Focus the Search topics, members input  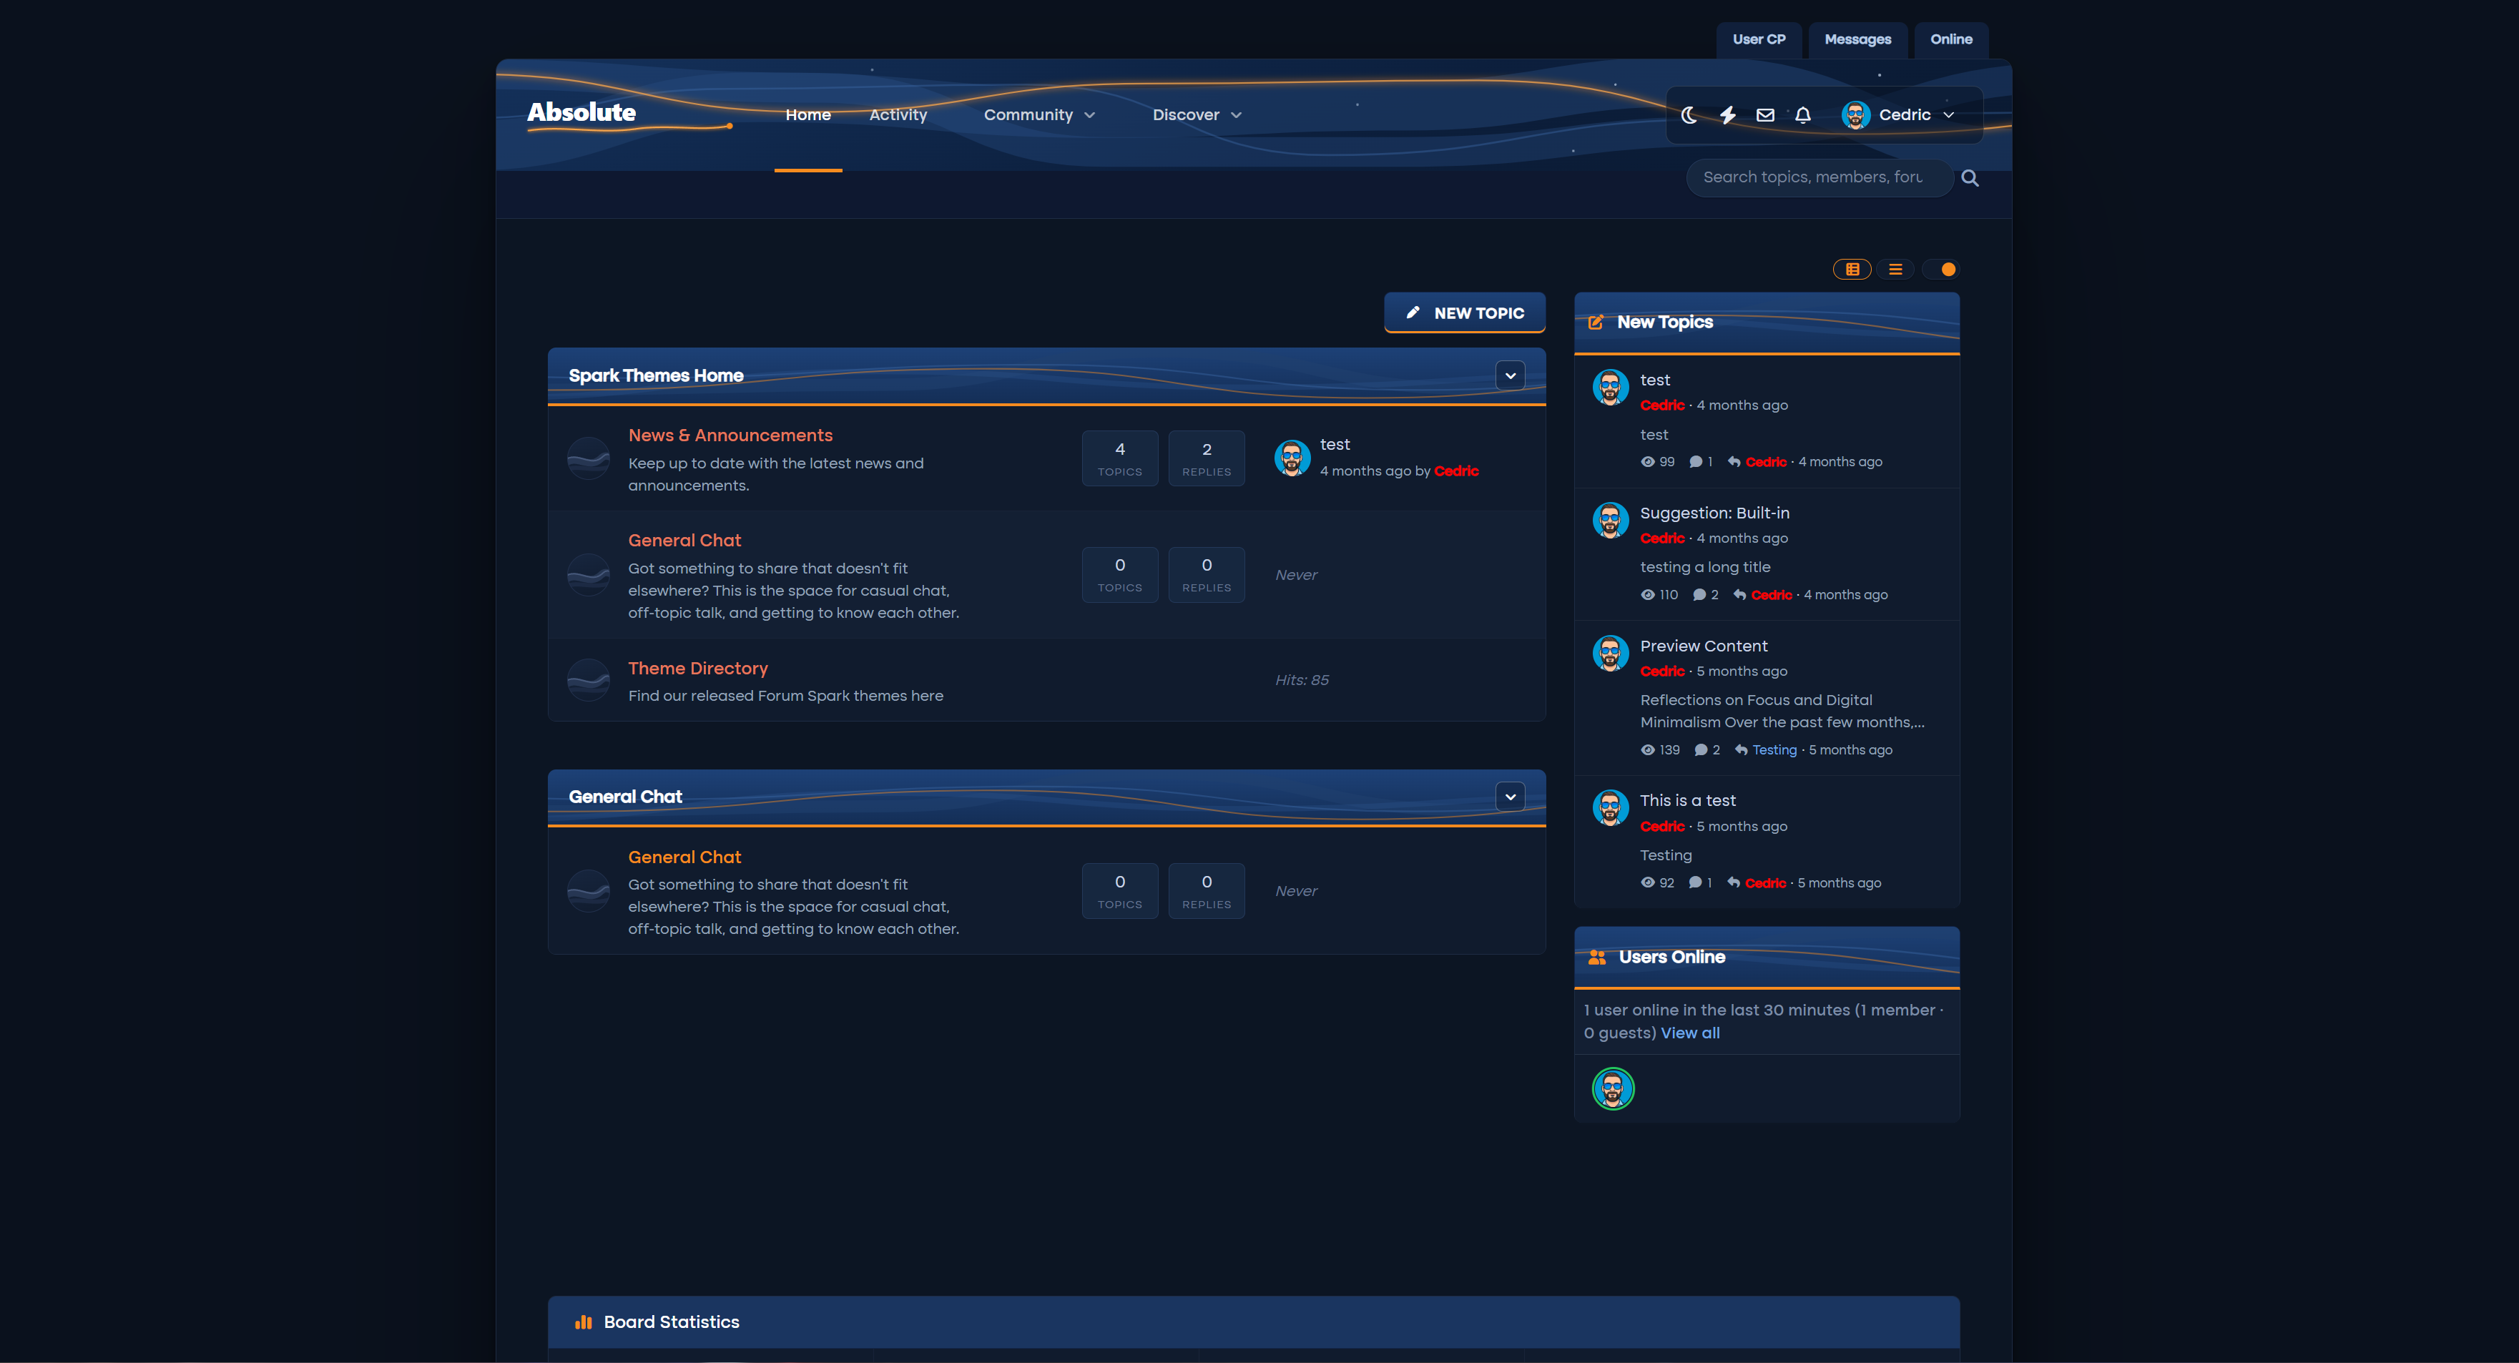[1819, 178]
